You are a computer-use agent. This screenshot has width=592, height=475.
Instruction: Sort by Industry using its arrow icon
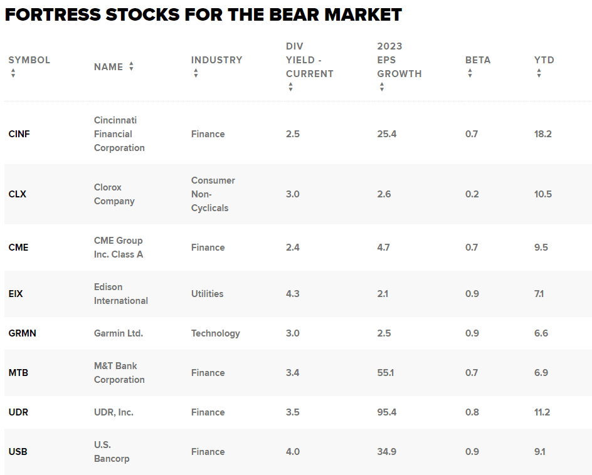pos(196,73)
